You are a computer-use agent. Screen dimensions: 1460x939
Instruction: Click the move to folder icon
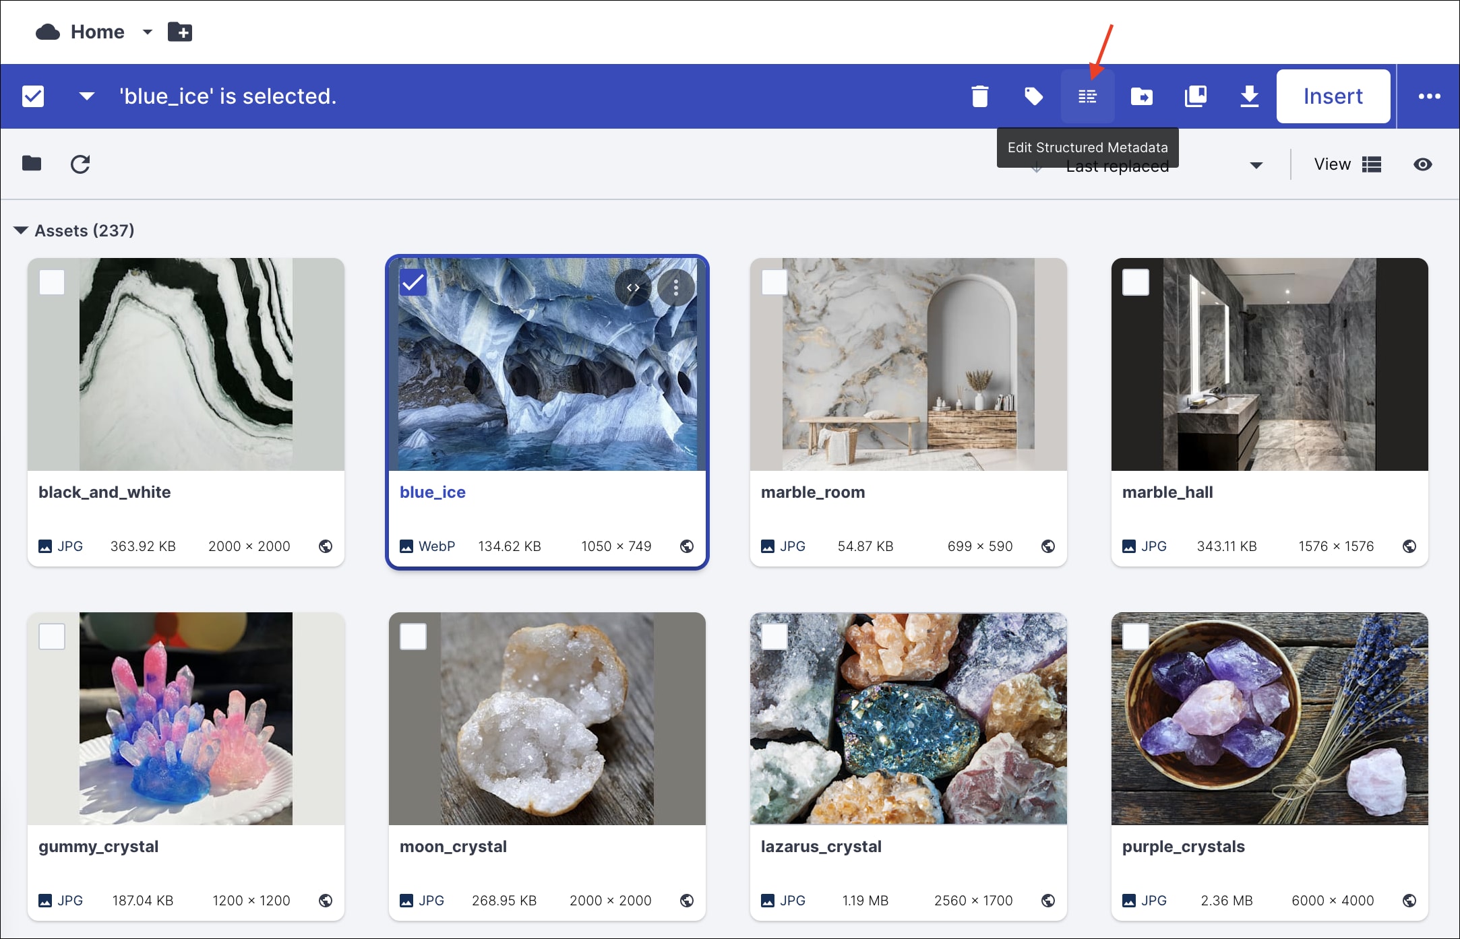coord(1141,96)
